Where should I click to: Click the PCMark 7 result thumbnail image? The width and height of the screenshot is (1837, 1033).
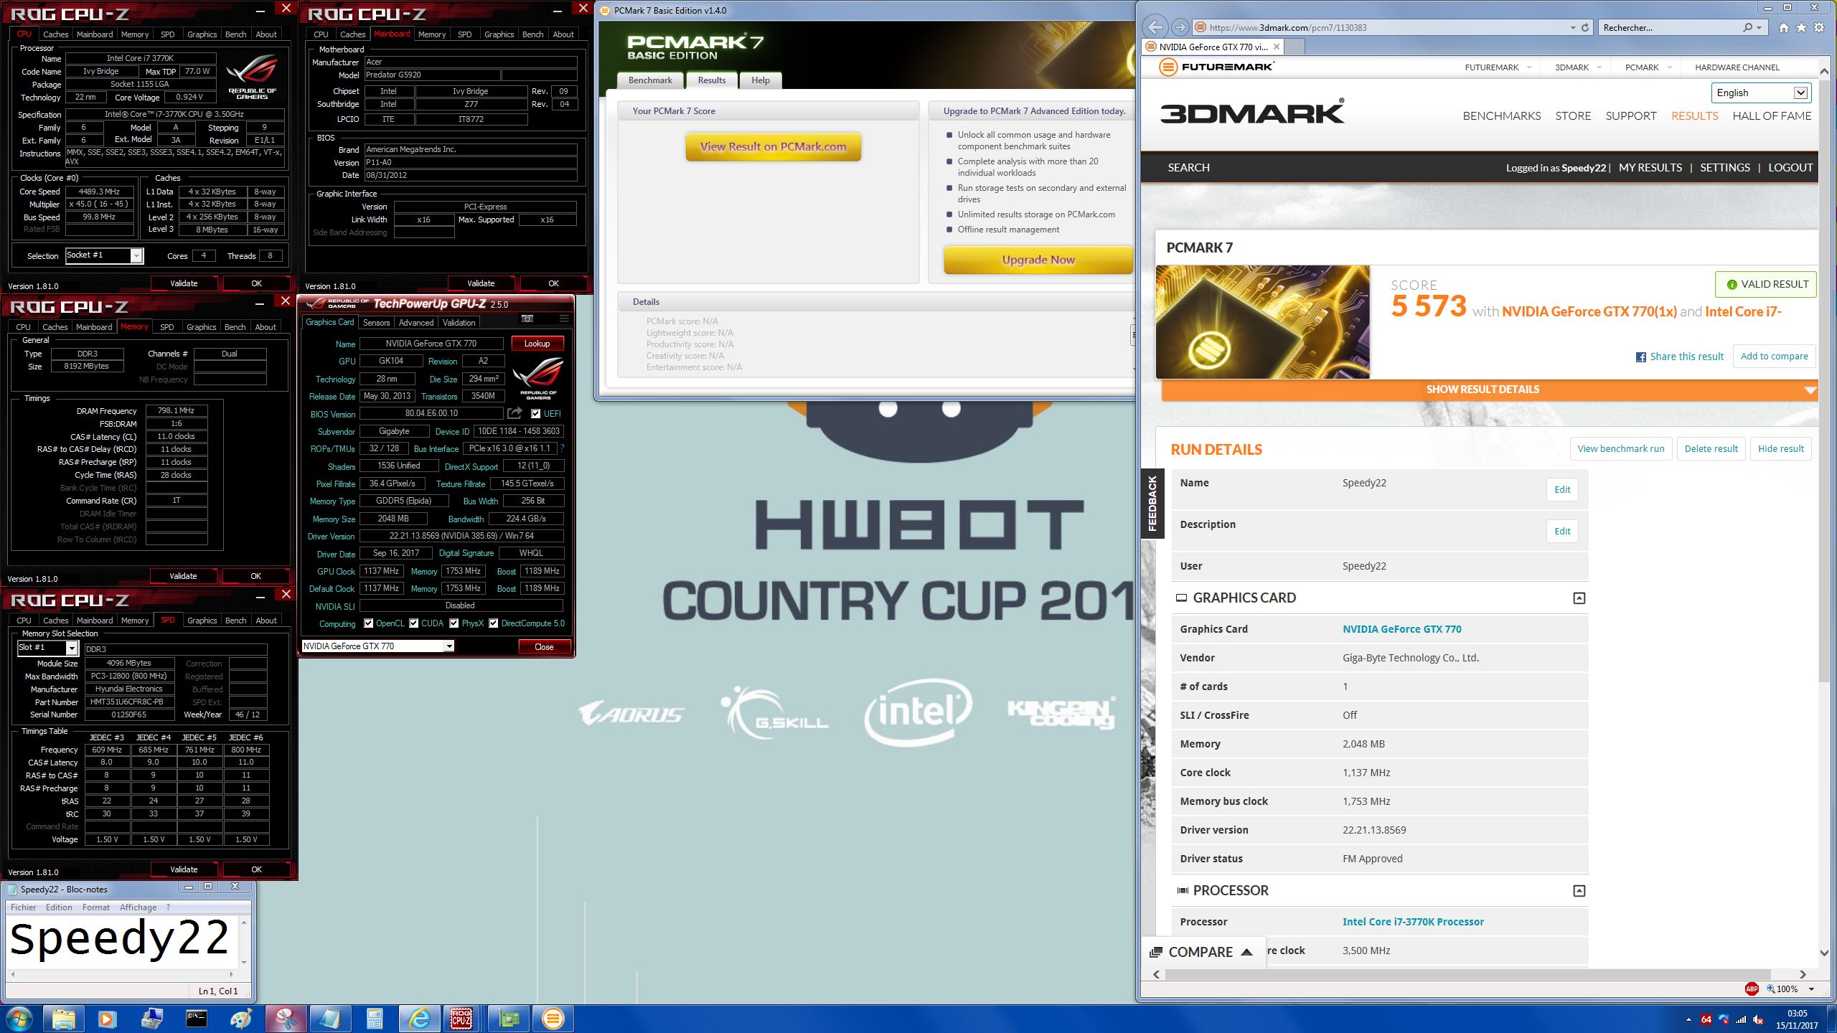[x=1262, y=321]
